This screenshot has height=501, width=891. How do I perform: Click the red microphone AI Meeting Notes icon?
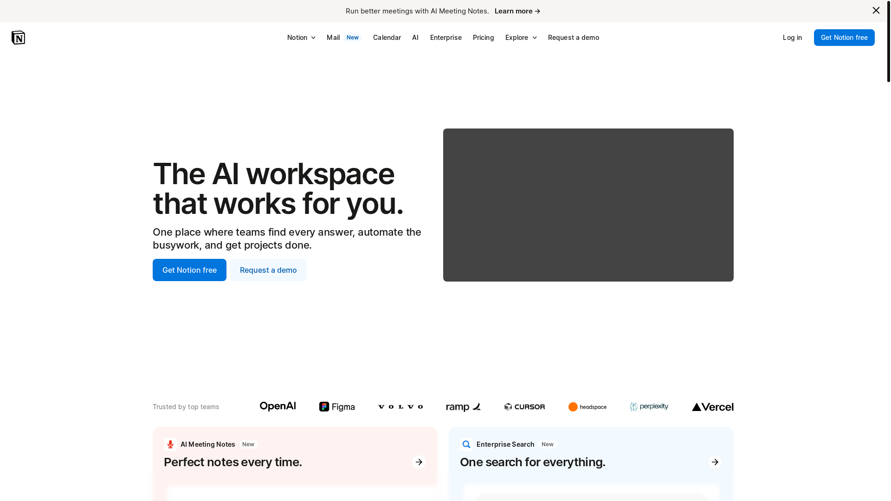[170, 444]
